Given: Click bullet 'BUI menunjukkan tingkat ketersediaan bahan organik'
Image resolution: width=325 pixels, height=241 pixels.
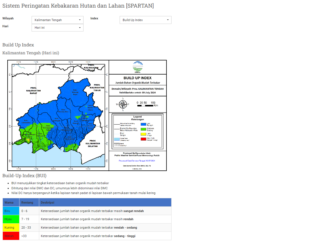Looking at the screenshot, I should click(60, 183).
